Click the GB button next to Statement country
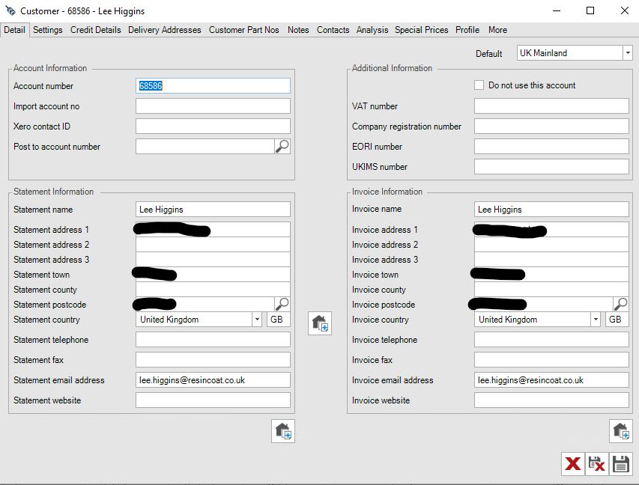 click(x=277, y=319)
